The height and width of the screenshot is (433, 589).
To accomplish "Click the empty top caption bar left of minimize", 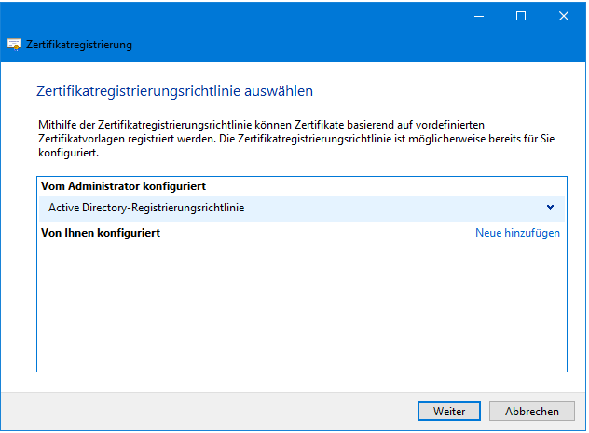I will coord(233,15).
